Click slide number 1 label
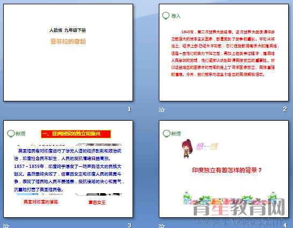The image size is (293, 228). (x=129, y=109)
